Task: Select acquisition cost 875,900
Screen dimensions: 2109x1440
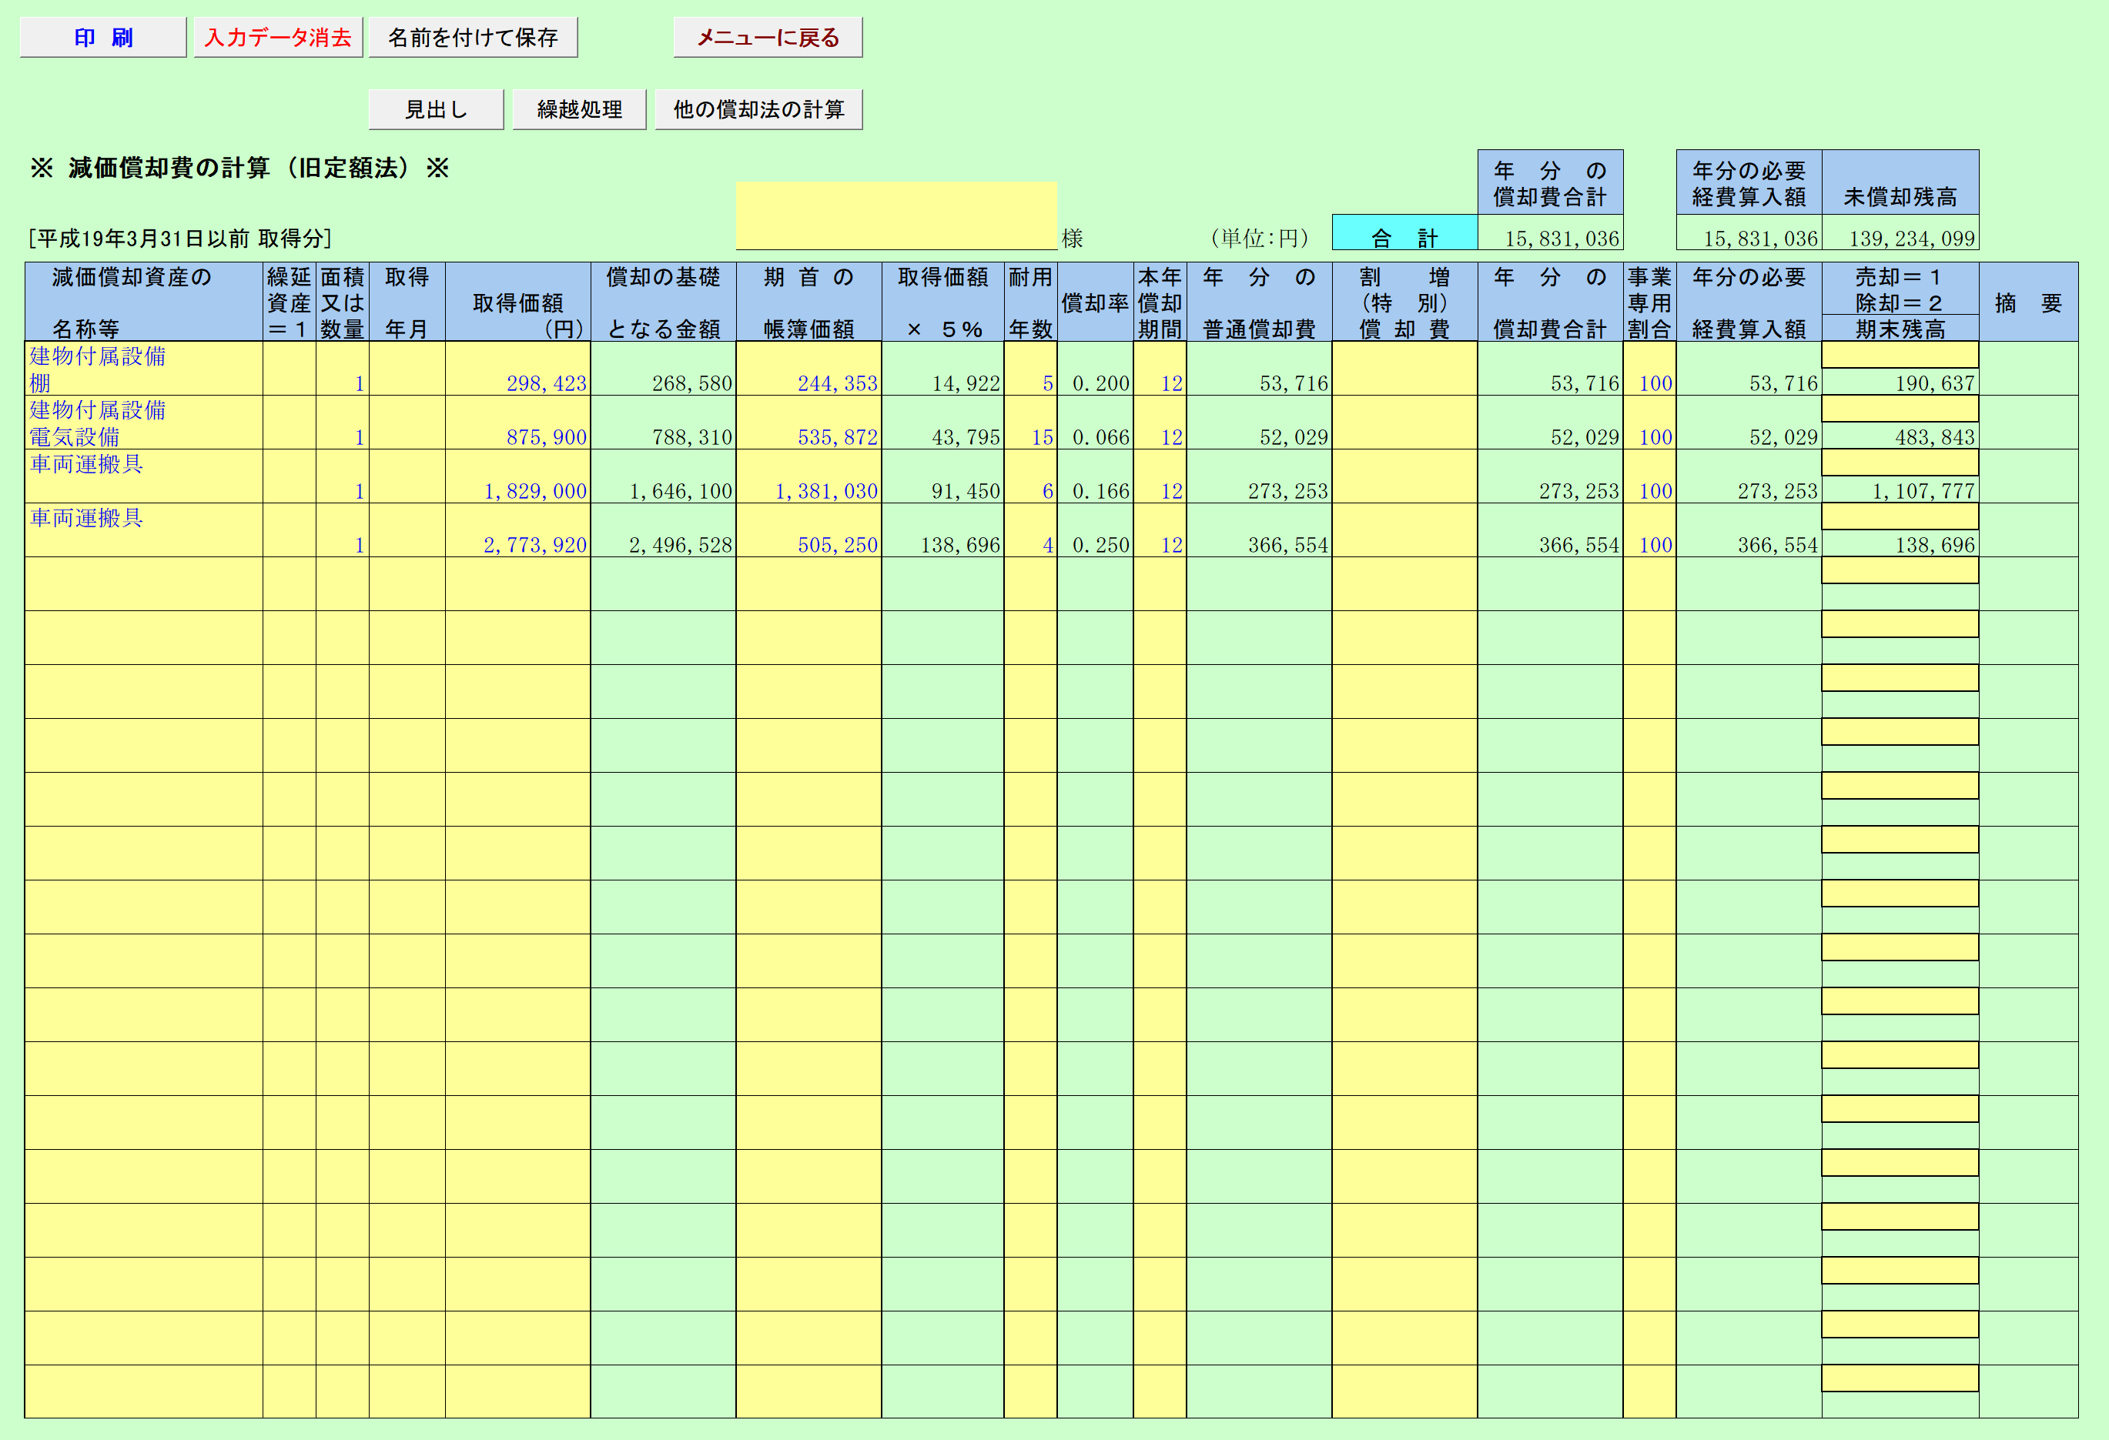Action: point(517,423)
